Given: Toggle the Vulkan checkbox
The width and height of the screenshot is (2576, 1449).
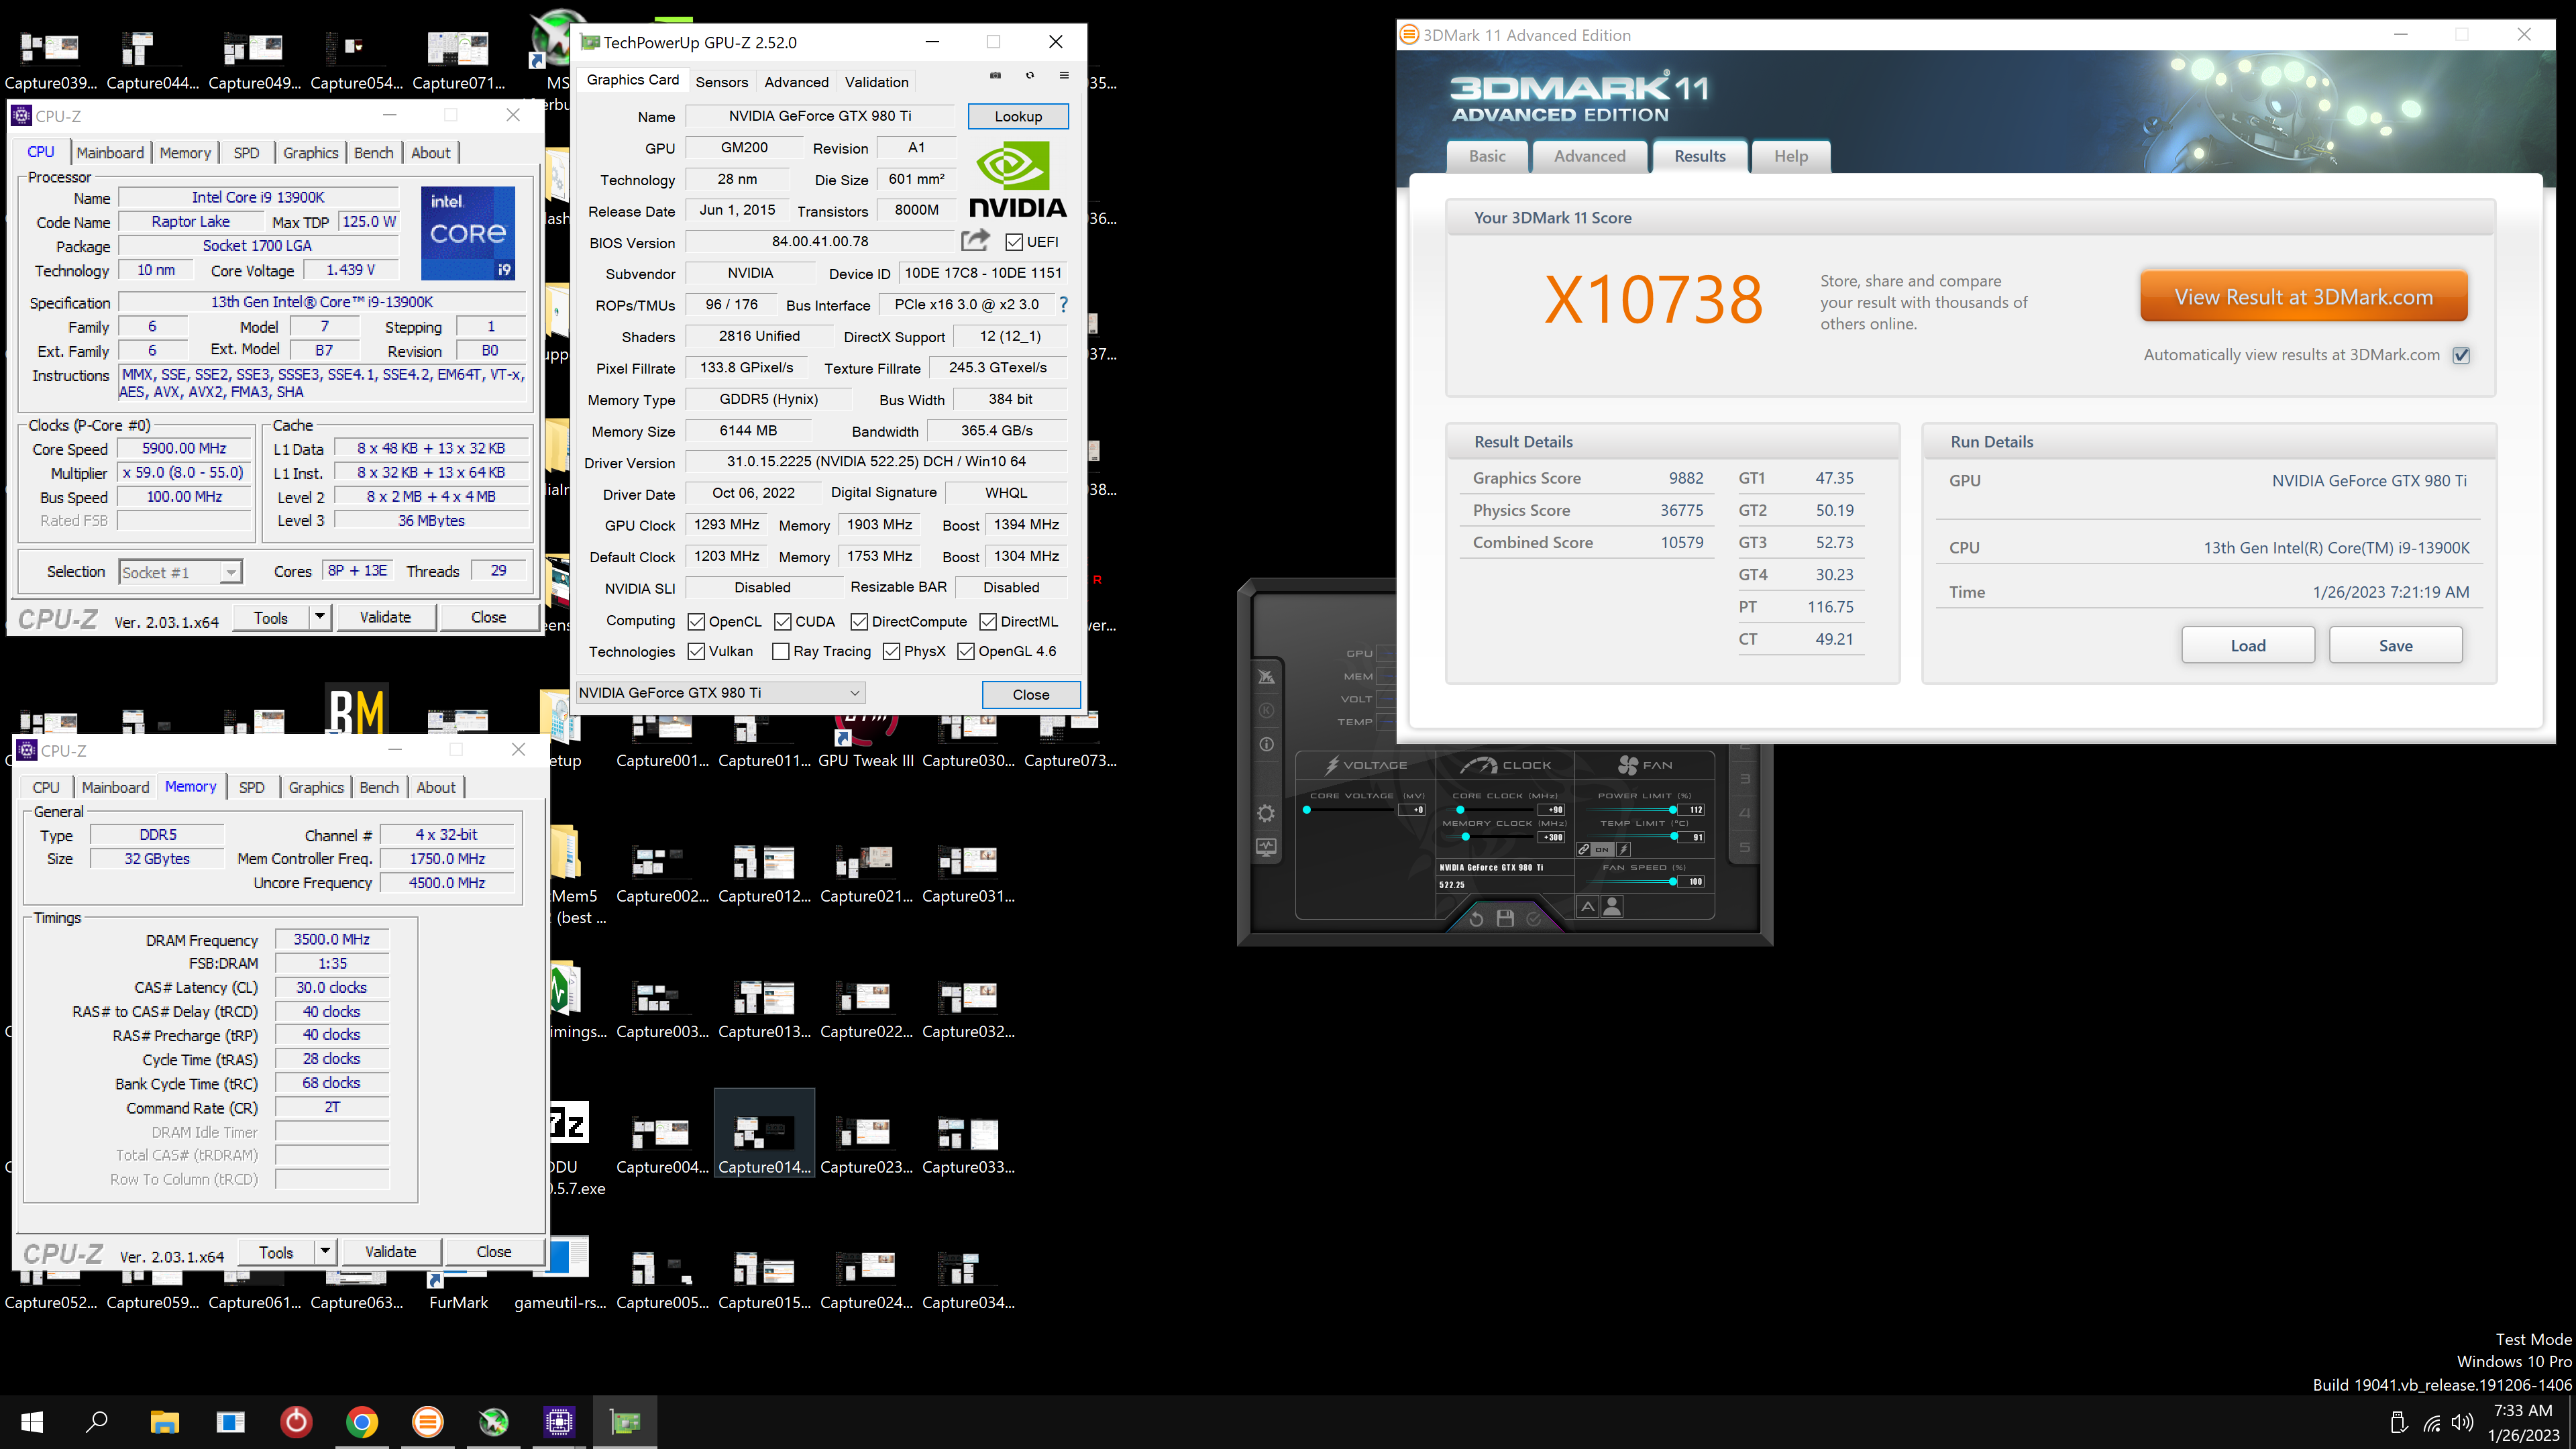Looking at the screenshot, I should (697, 652).
